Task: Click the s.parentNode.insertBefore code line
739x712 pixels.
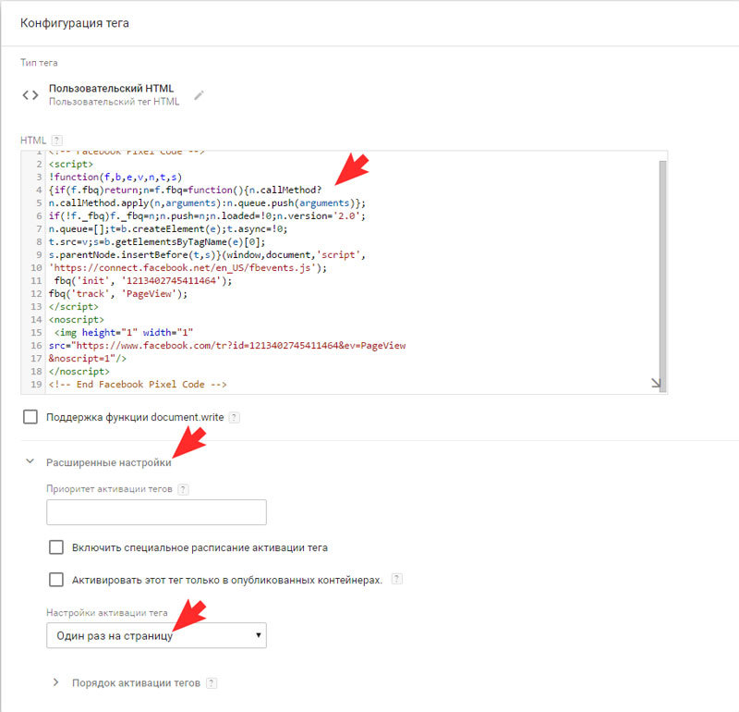Action: click(x=207, y=255)
